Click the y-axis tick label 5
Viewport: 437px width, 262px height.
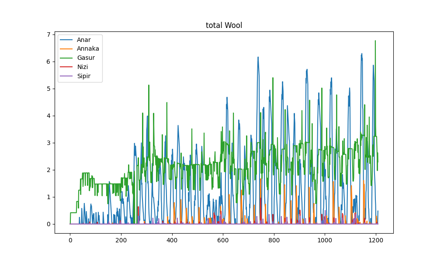click(x=49, y=89)
